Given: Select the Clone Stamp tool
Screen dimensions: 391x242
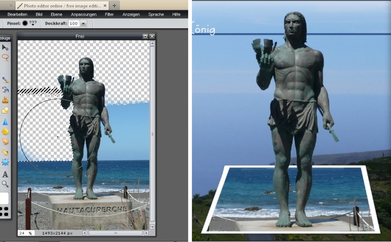Looking at the screenshot, I should coord(5,100).
